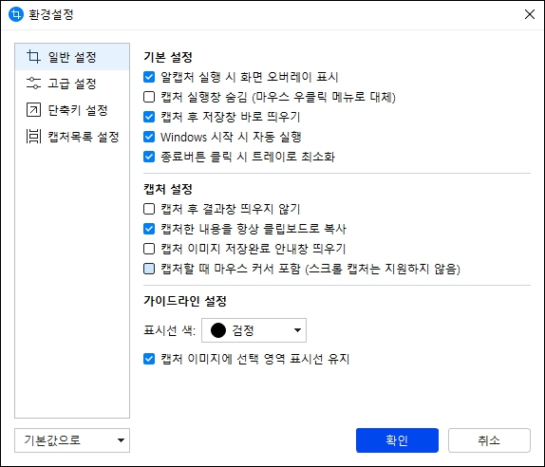This screenshot has width=545, height=467.
Task: Uncheck 캡처 이미지에 선택 영역 표시선 유지
Action: (x=149, y=359)
